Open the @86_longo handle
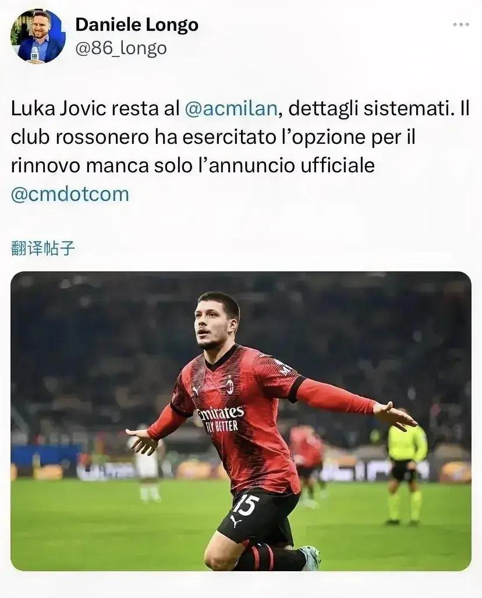This screenshot has height=598, width=482. (121, 48)
